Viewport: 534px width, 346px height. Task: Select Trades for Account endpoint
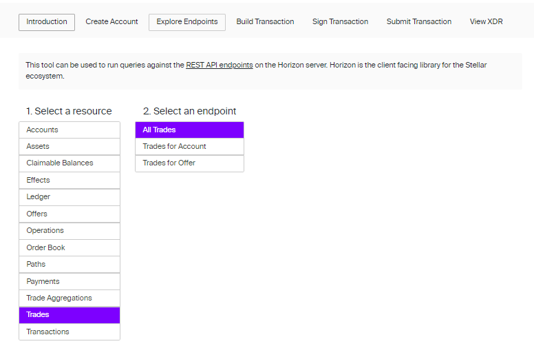[189, 147]
